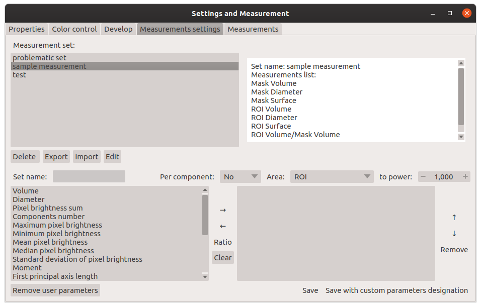Select First principal axis length
The width and height of the screenshot is (481, 307).
click(107, 276)
